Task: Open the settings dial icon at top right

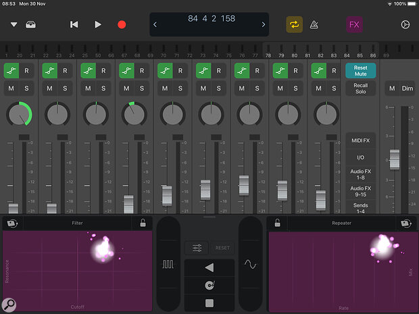Action: (405, 24)
